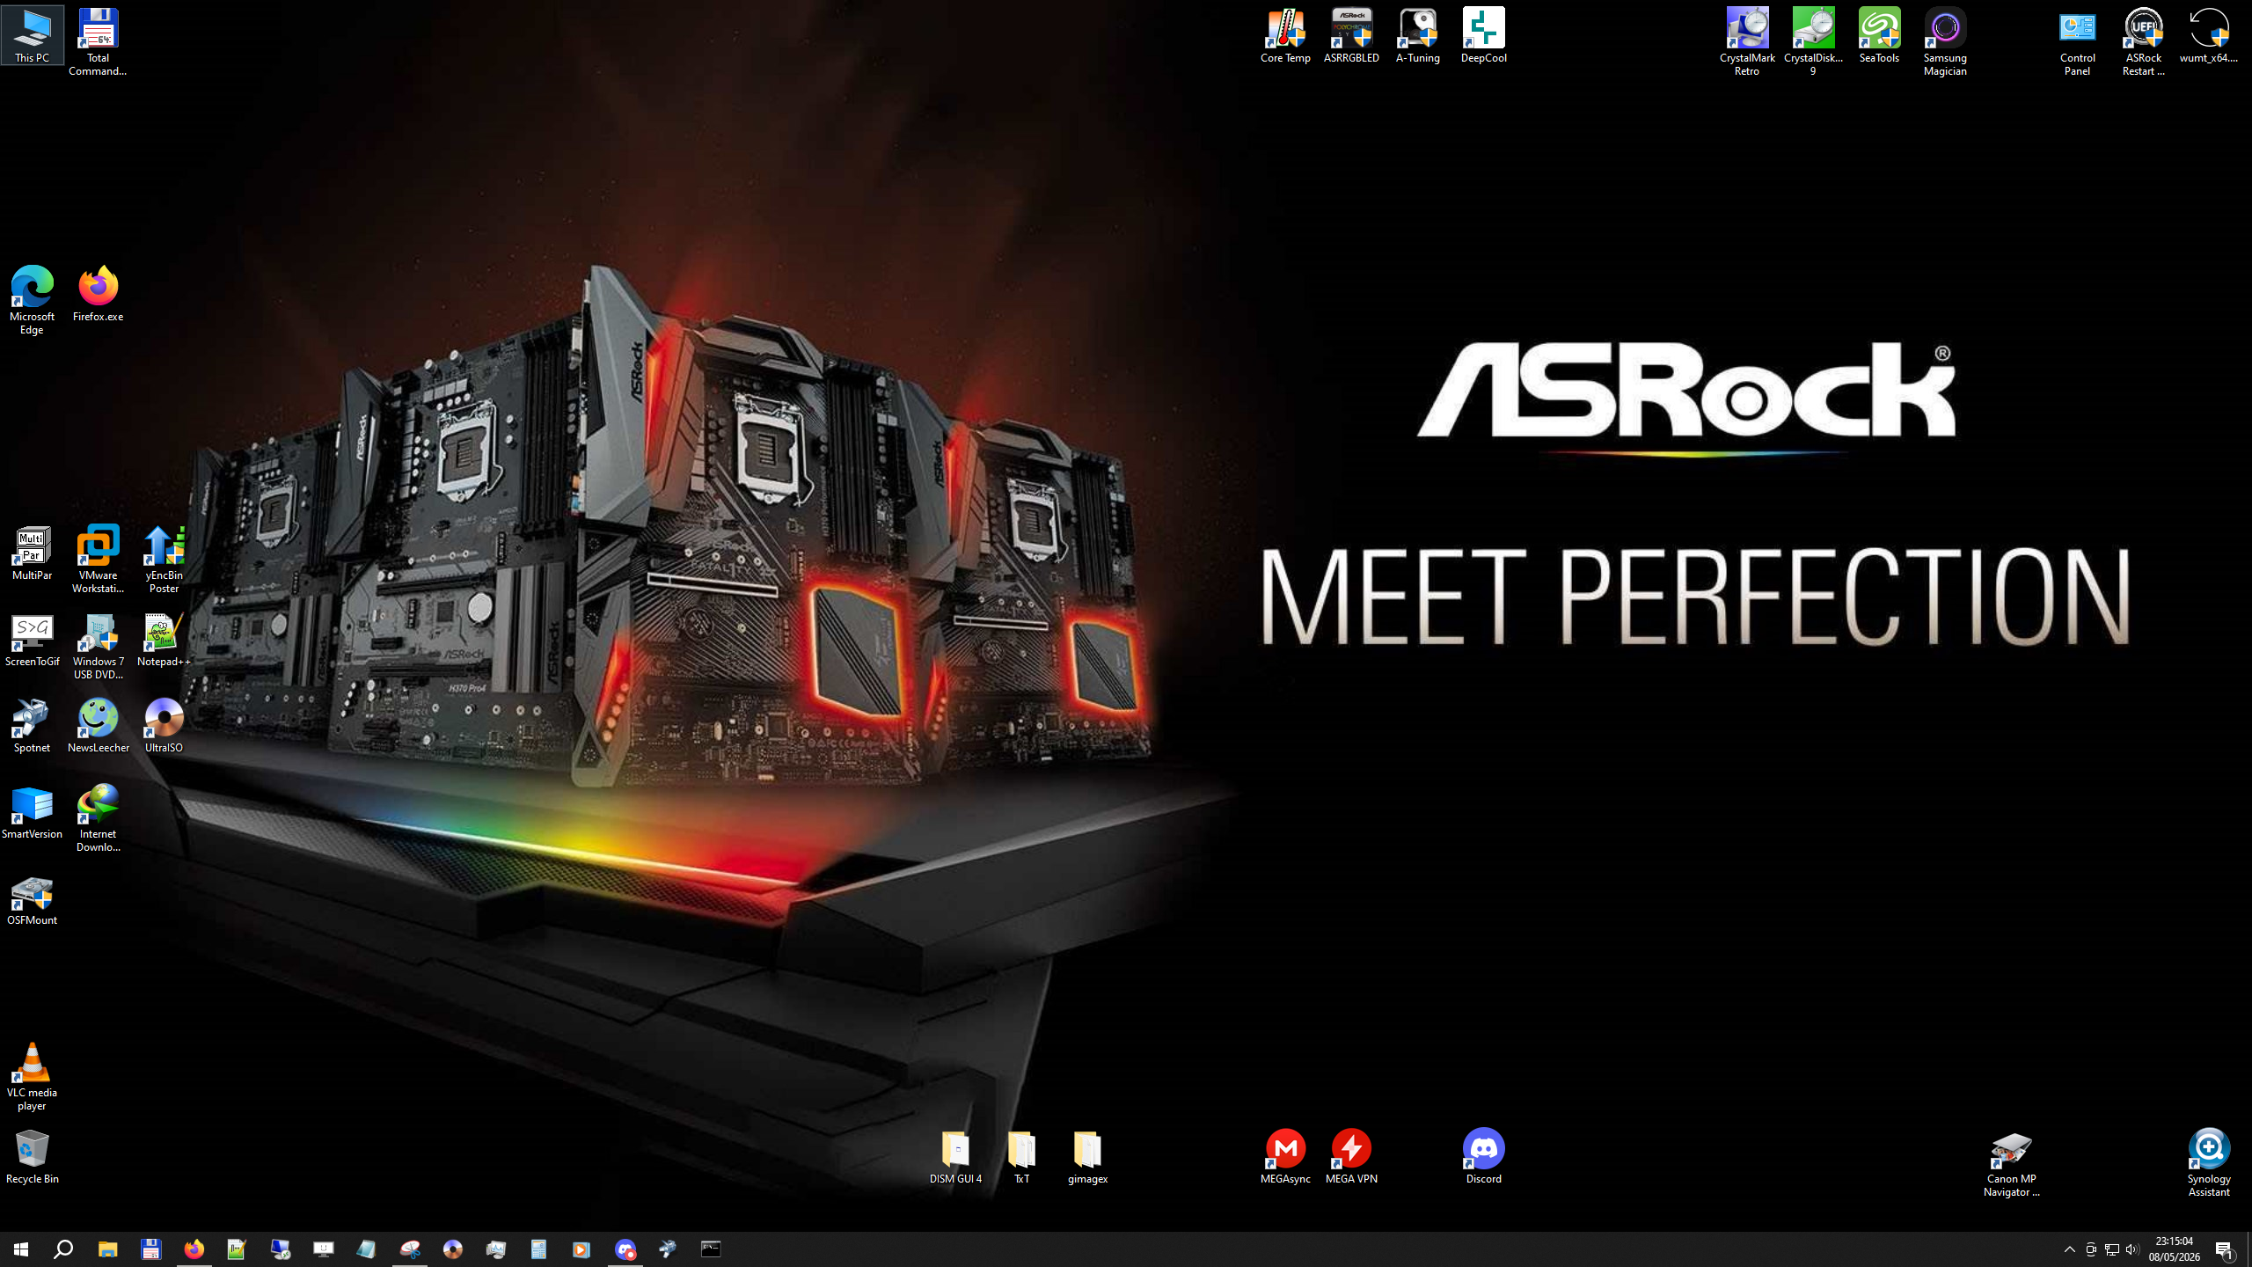Viewport: 2252px width, 1267px height.
Task: Open Total Commander floppy icon in taskbar
Action: pos(150,1249)
